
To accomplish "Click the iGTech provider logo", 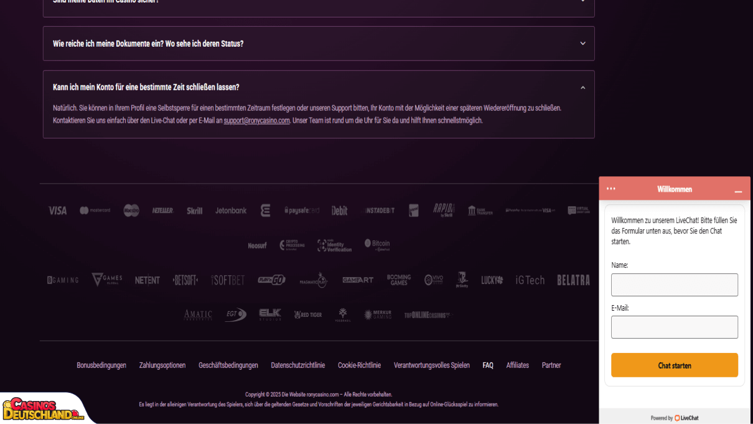I will point(530,280).
